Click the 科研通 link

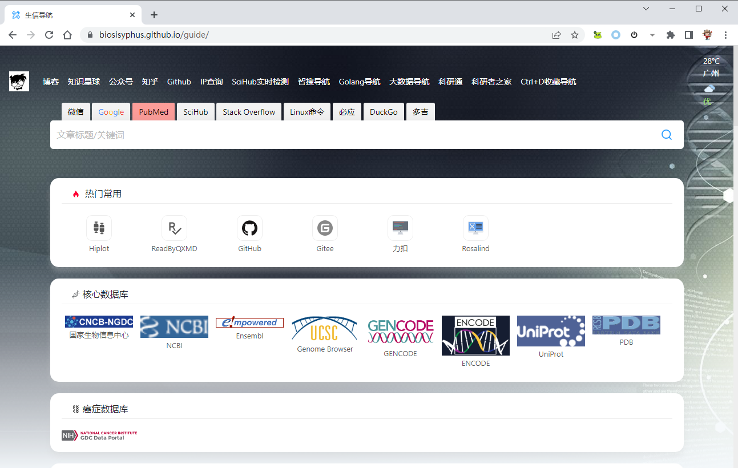[x=450, y=82]
